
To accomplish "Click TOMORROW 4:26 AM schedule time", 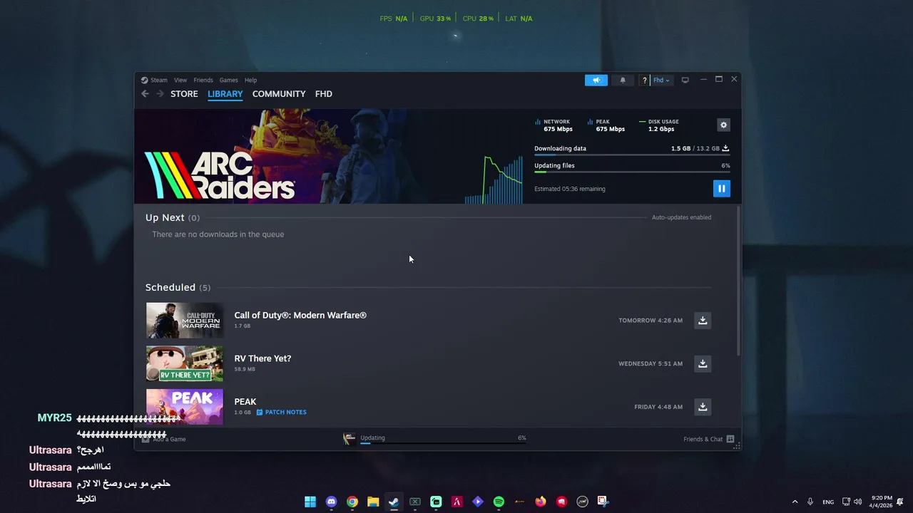I will pyautogui.click(x=651, y=321).
